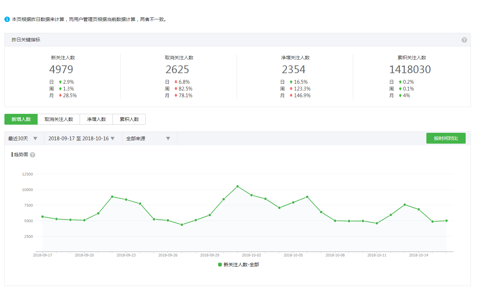This screenshot has width=485, height=291.
Task: Click red down arrow beside 123.3% weekly change
Action: point(291,89)
